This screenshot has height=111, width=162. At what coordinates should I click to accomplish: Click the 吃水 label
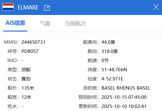13,106
